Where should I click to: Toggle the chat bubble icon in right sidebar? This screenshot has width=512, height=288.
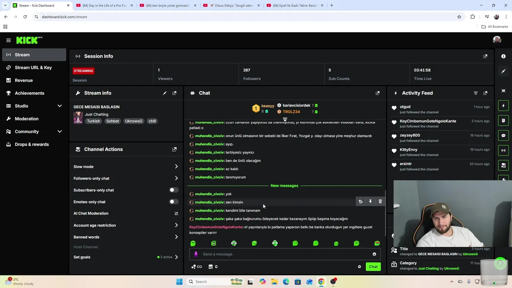[503, 136]
